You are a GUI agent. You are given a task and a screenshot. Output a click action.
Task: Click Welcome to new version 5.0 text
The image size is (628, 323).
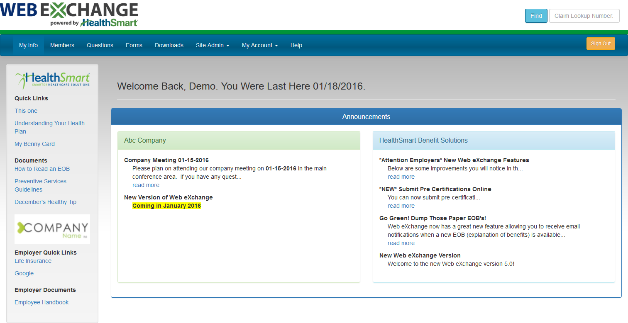(451, 264)
